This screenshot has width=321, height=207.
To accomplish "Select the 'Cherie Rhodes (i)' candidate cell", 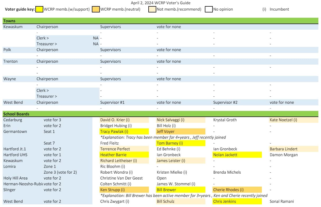I will [237, 190].
